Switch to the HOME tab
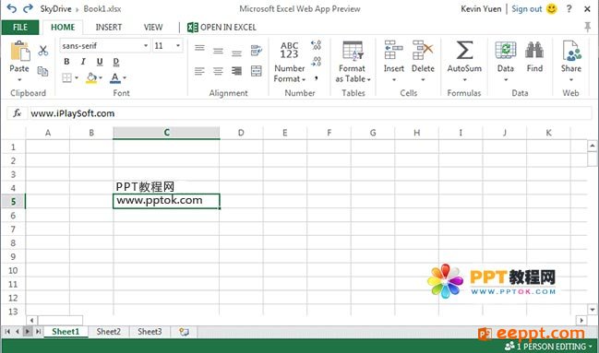Viewport: 599px width, 353px height. 63,27
